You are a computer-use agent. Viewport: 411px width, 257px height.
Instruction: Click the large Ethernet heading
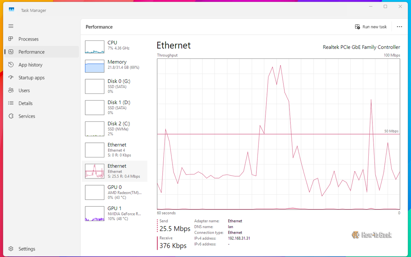tap(174, 45)
